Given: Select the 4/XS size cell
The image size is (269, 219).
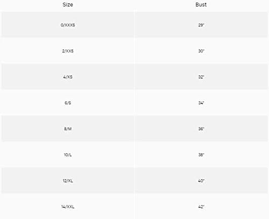Looking at the screenshot, I should tap(68, 77).
